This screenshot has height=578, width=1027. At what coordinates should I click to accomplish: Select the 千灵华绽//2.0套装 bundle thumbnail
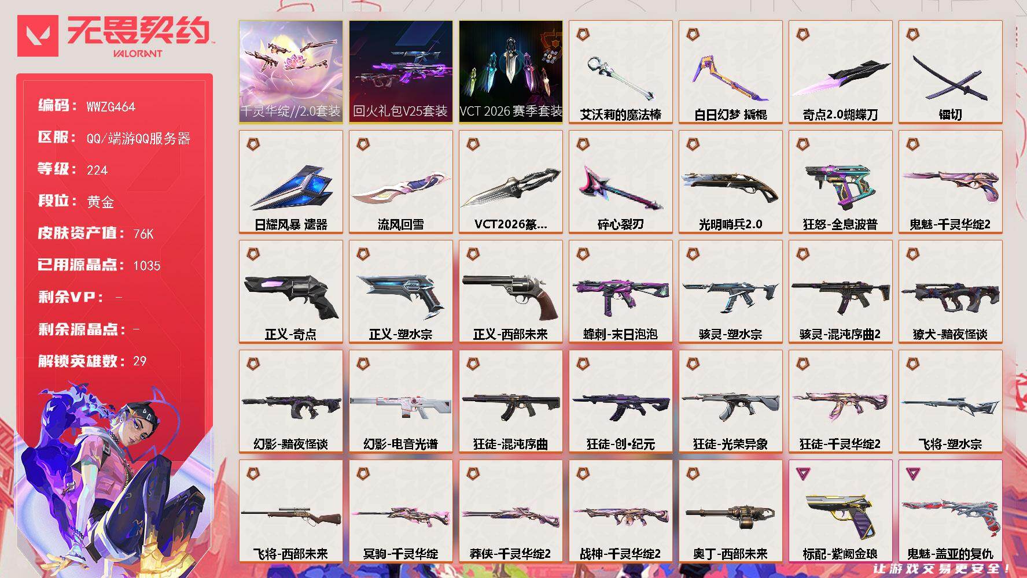[290, 72]
